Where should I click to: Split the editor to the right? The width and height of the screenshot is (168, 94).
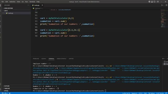coord(166,5)
